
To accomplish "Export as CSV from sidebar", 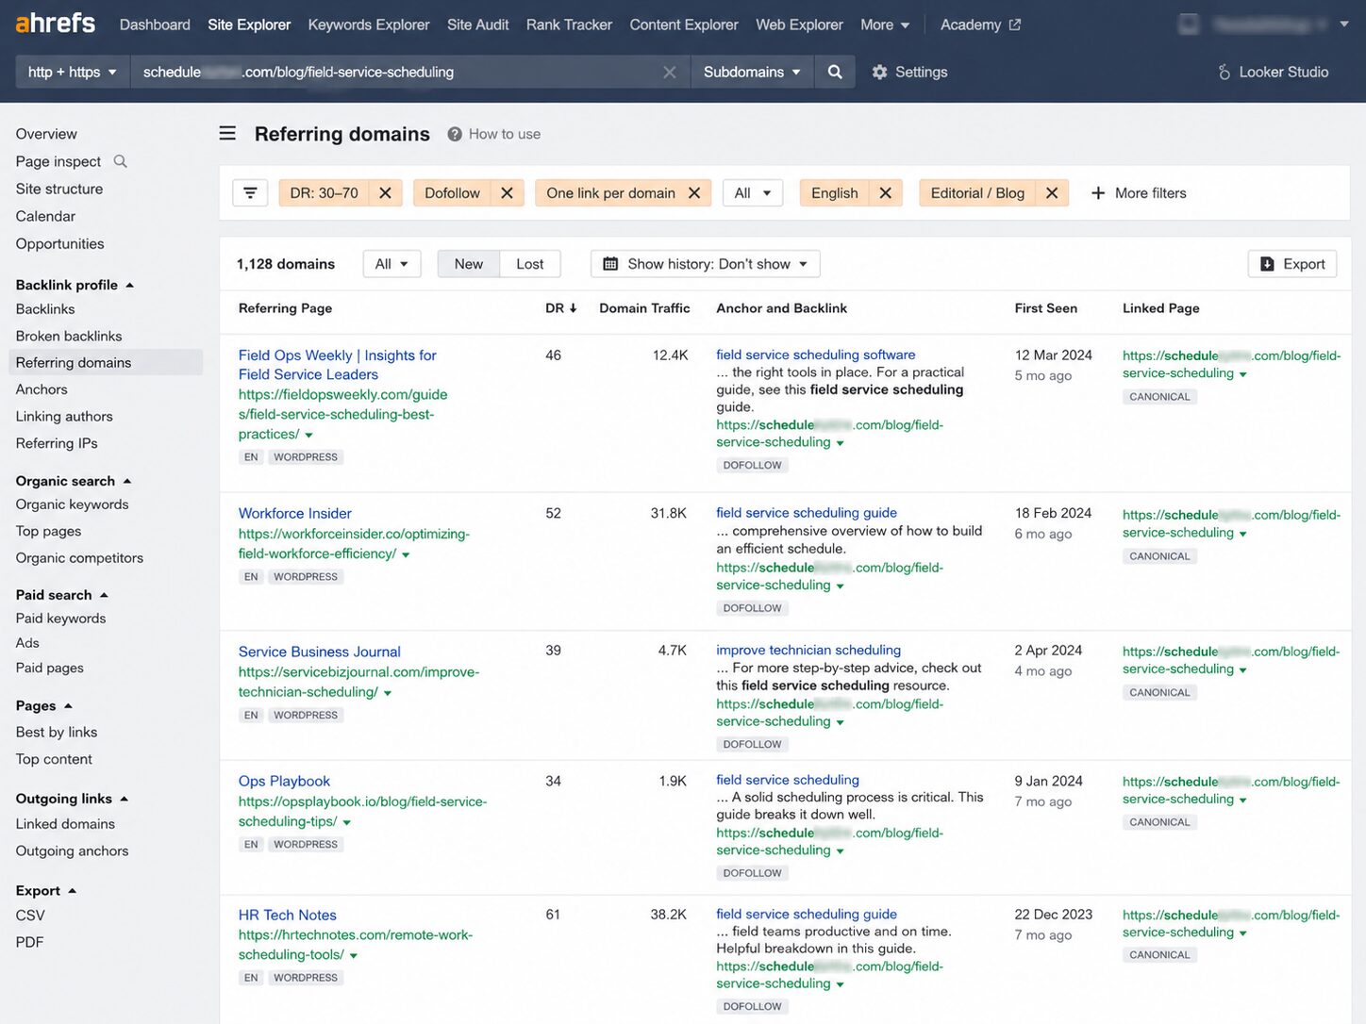I will pos(30,916).
